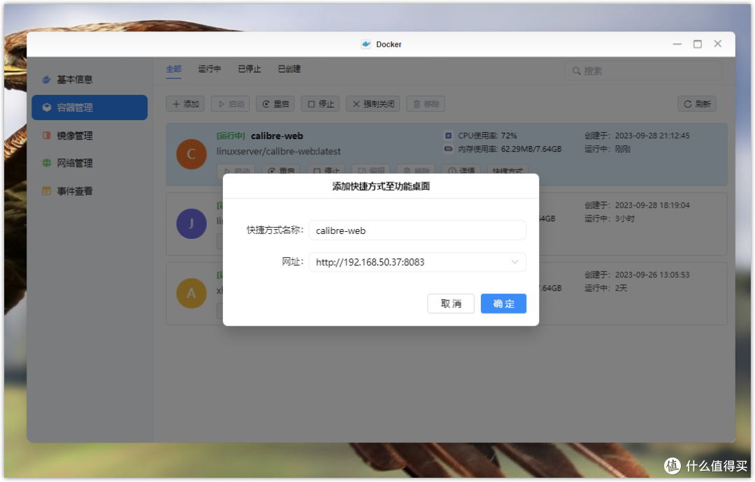This screenshot has width=755, height=482.
Task: Click the 确定 confirm button
Action: pos(503,304)
